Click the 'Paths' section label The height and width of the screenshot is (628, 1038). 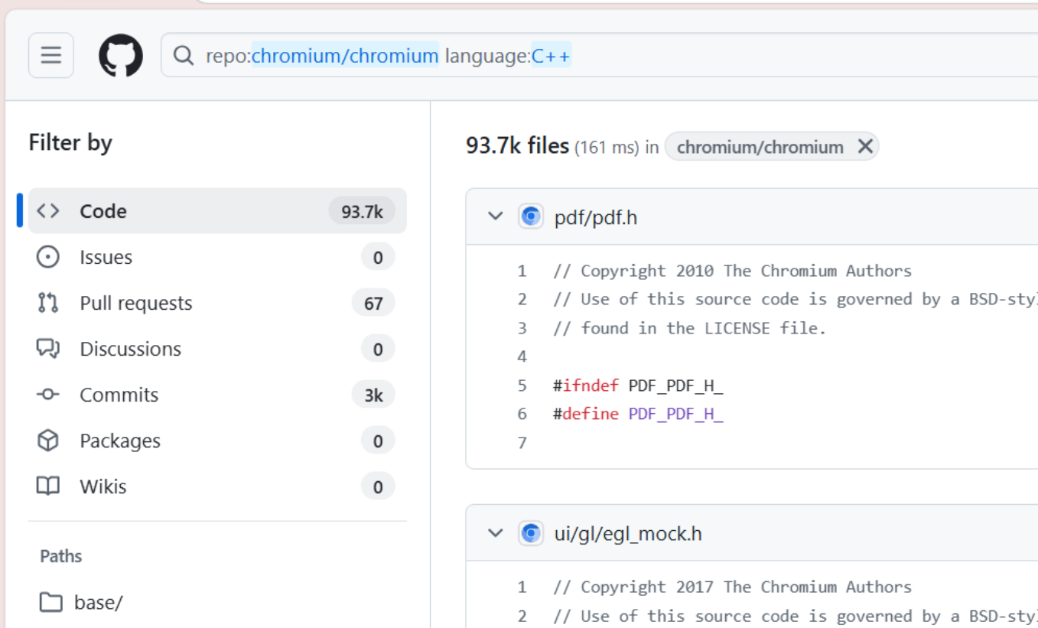(61, 556)
